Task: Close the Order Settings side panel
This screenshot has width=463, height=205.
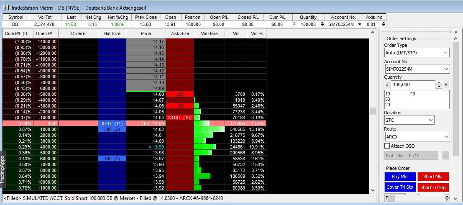Action: point(456,32)
